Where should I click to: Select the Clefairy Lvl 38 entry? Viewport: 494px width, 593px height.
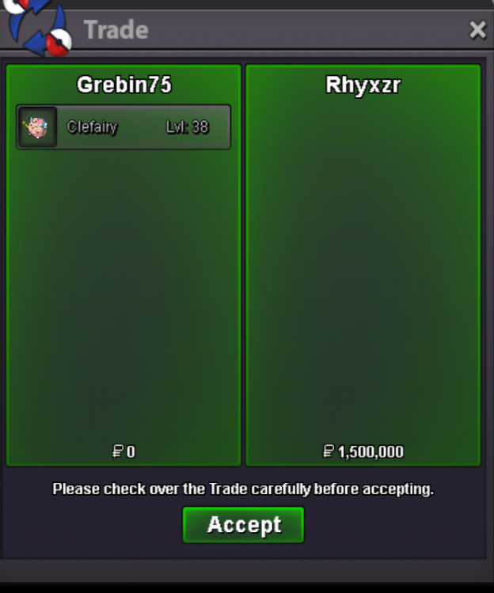pos(123,127)
